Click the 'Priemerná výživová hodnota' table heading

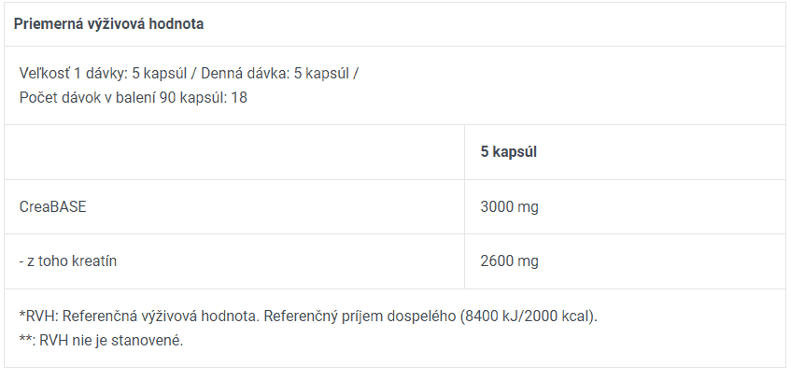108,24
